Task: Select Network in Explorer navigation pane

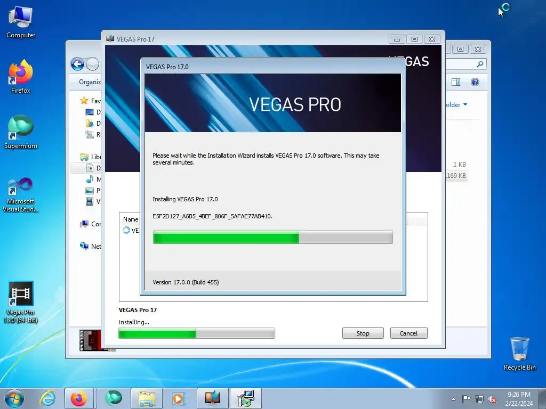Action: pos(90,246)
